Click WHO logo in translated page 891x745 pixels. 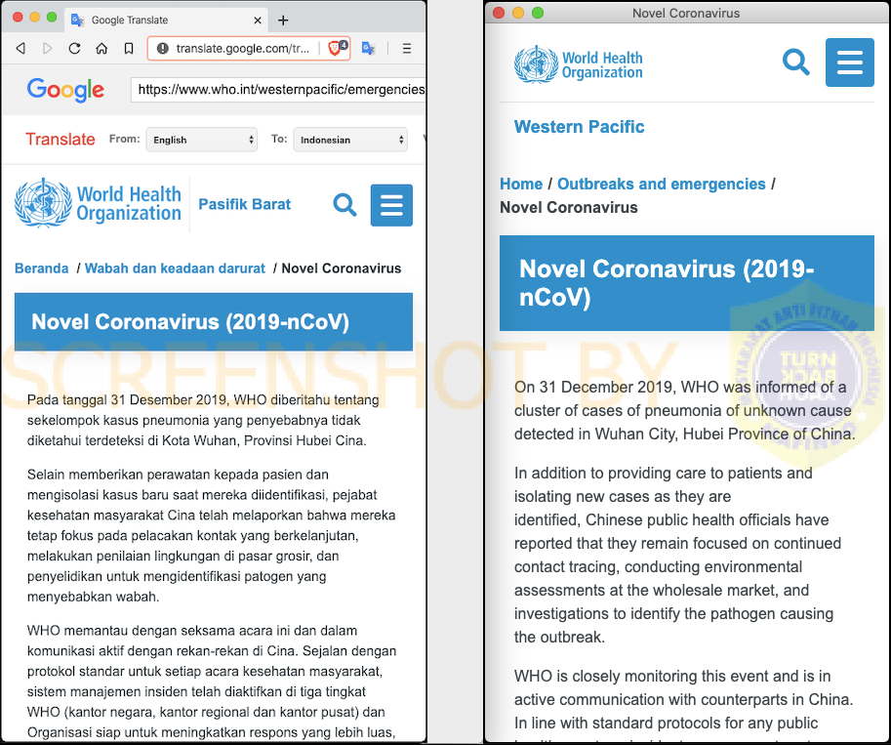pyautogui.click(x=98, y=204)
